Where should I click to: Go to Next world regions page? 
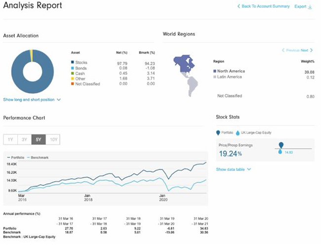306,50
